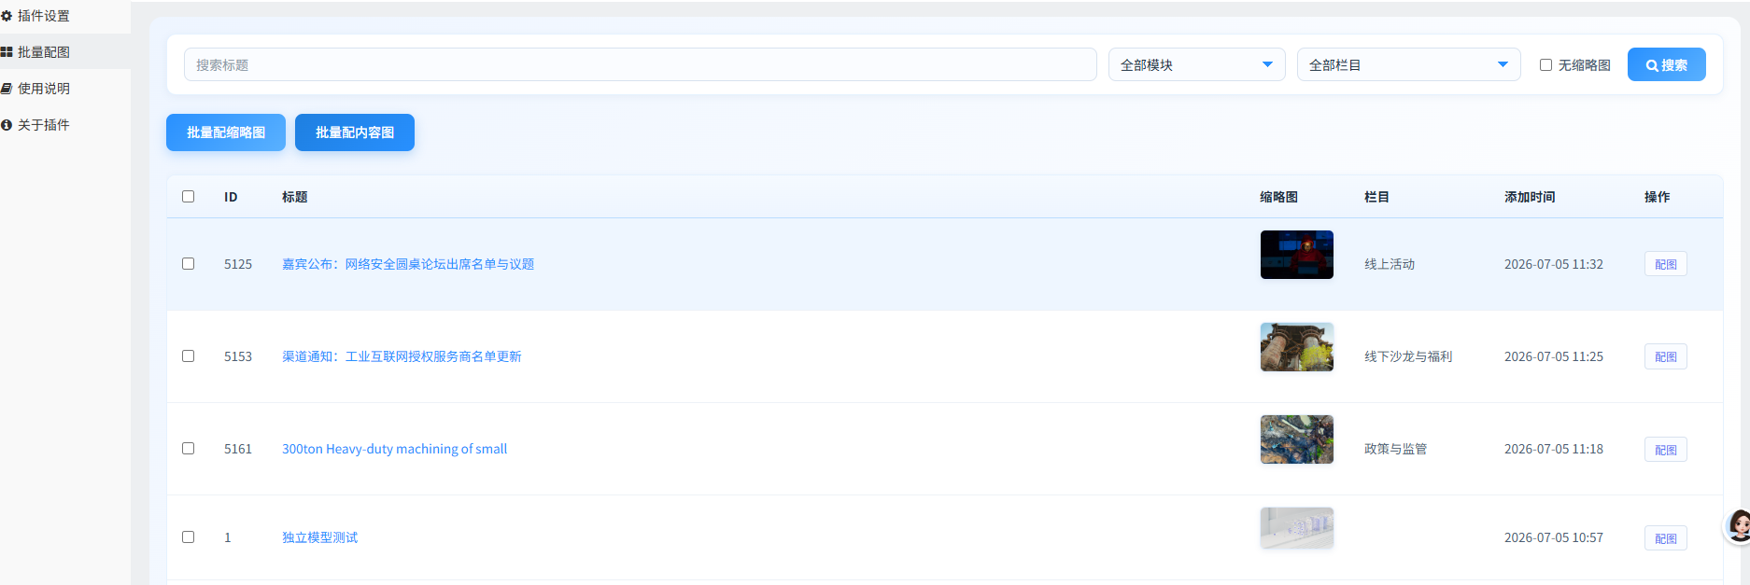Click ID cell 5125

[238, 264]
